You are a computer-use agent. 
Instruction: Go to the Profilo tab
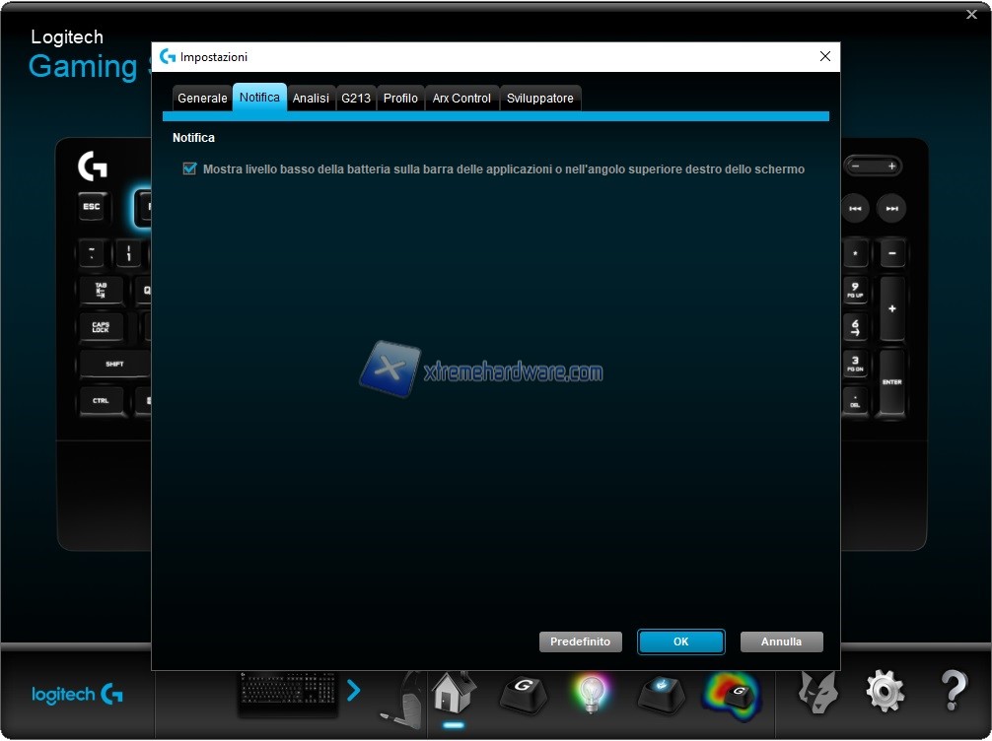pyautogui.click(x=400, y=99)
